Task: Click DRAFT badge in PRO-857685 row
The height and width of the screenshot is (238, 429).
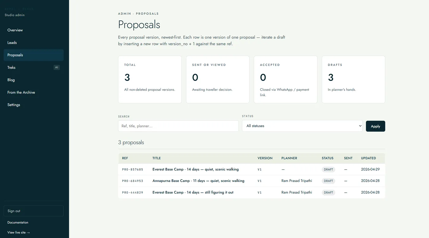Action: [x=328, y=169]
